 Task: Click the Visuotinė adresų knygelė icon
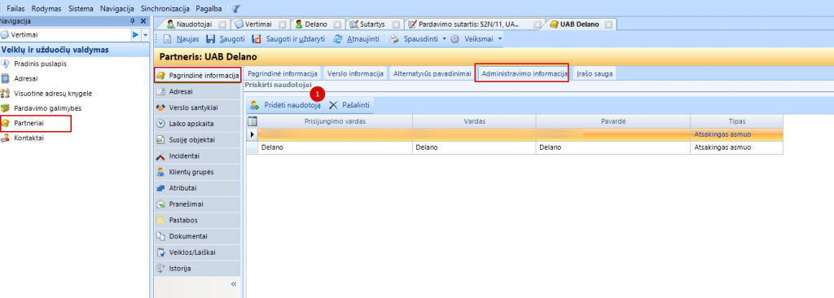(x=6, y=93)
